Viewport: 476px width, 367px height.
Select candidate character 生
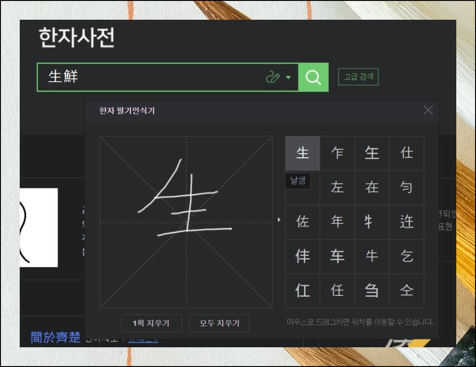click(x=302, y=153)
